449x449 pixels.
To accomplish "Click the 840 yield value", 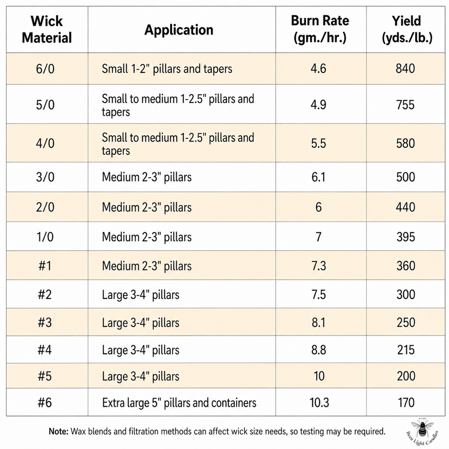I will [x=406, y=69].
